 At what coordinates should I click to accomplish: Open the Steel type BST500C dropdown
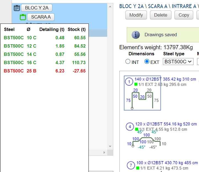pyautogui.click(x=178, y=62)
